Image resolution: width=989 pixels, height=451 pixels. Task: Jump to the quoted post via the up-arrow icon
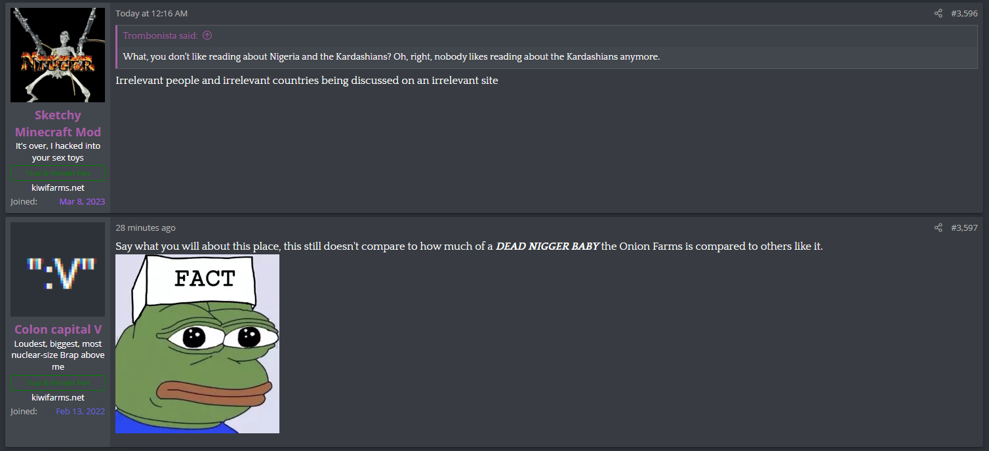pyautogui.click(x=207, y=35)
